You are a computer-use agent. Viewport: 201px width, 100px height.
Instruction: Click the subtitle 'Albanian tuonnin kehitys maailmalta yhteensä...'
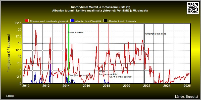pos(100,11)
